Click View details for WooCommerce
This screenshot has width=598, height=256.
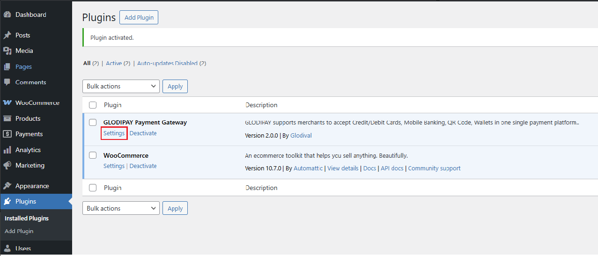[343, 168]
